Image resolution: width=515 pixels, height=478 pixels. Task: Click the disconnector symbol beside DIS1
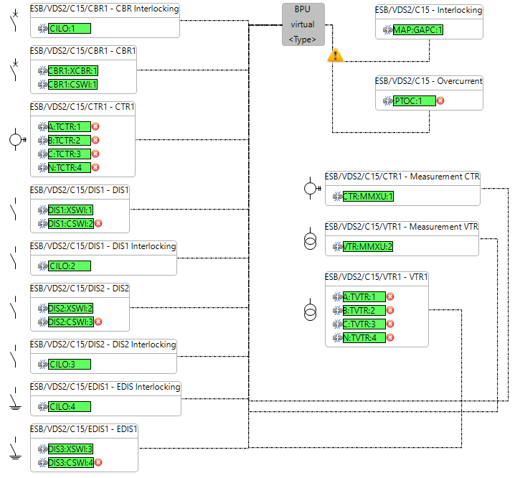[x=14, y=210]
